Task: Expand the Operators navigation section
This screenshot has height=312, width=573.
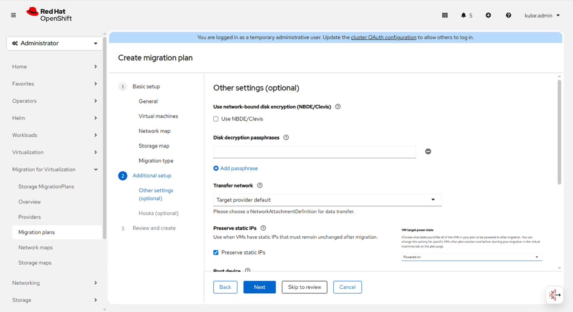Action: click(x=54, y=101)
